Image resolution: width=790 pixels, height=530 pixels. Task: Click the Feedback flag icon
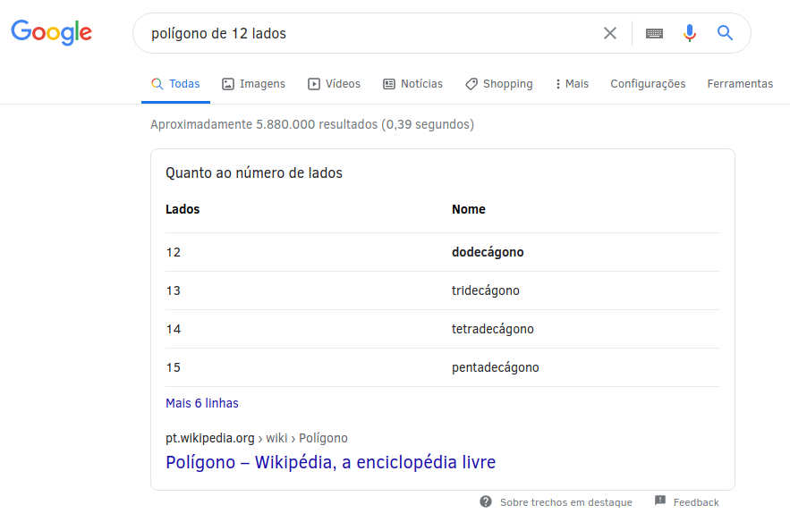(660, 501)
